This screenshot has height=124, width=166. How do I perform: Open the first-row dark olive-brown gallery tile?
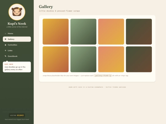tap(139, 32)
